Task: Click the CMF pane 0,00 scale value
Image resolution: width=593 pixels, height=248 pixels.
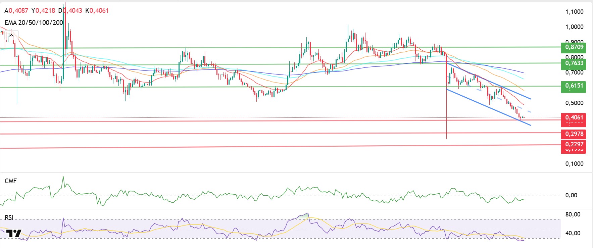Action: point(571,195)
